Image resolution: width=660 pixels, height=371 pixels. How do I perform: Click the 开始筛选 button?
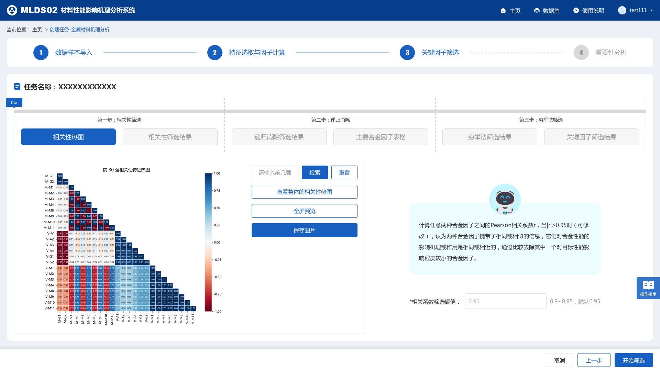(x=634, y=360)
